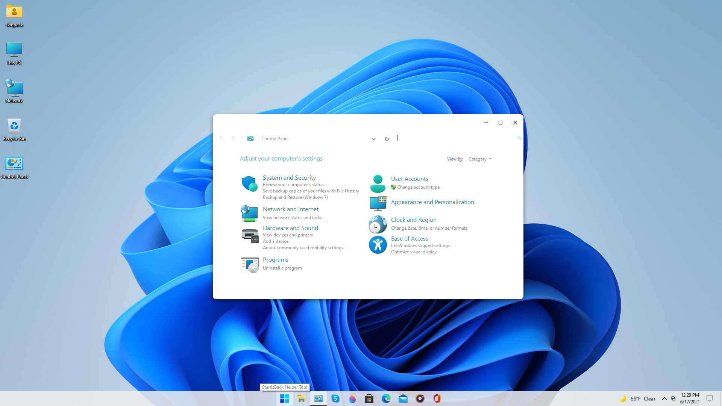Open Hardware and Sound settings

coord(290,227)
